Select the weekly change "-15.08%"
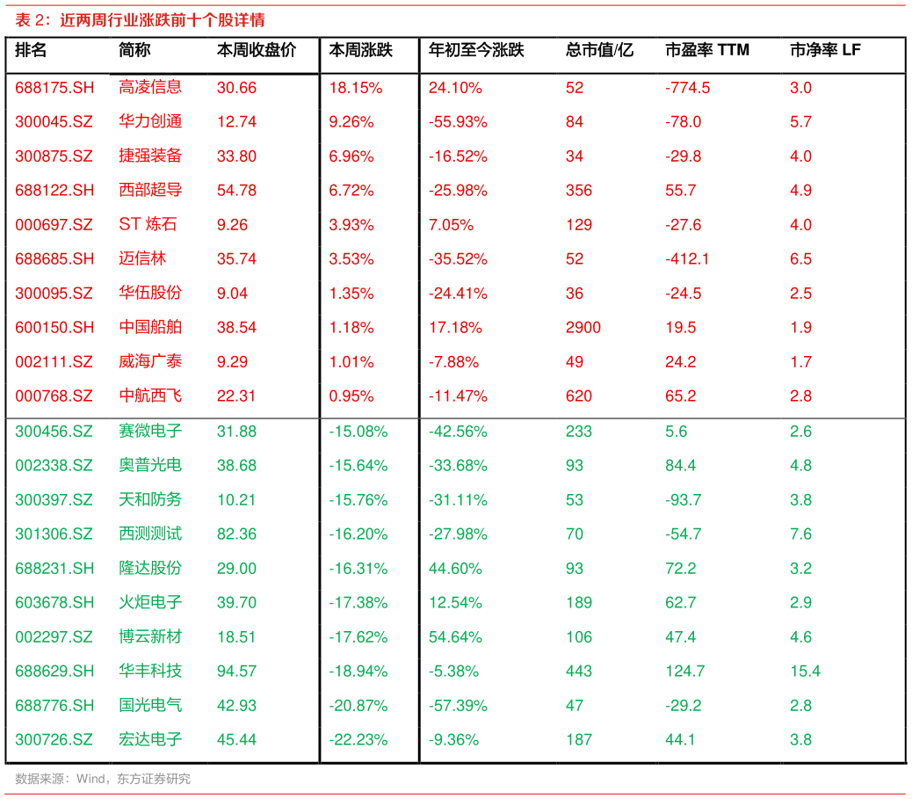This screenshot has width=912, height=799. tap(358, 432)
